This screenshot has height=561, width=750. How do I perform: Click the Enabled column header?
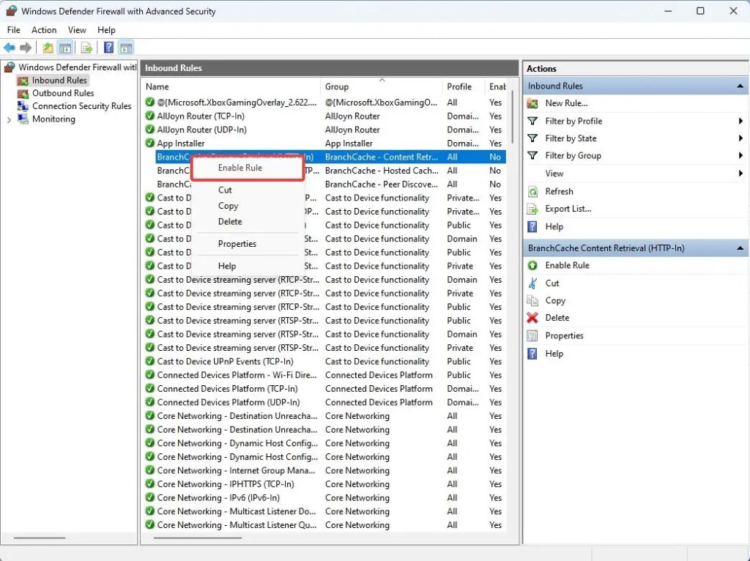497,86
